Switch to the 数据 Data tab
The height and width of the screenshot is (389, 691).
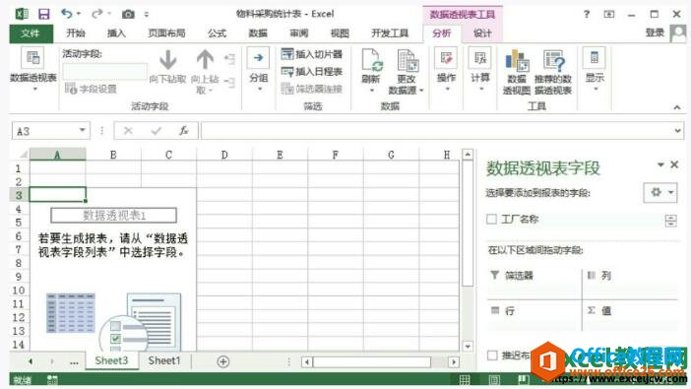258,33
